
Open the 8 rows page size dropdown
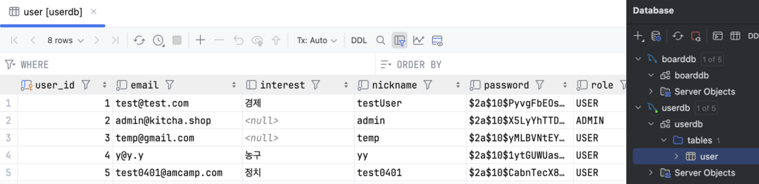click(x=66, y=40)
